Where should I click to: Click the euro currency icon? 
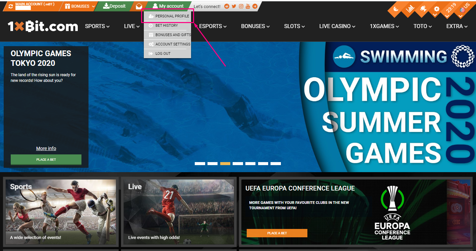coord(396,9)
